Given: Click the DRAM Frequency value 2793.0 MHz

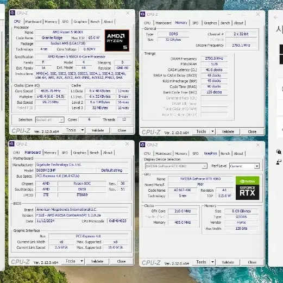Looking at the screenshot, I should pyautogui.click(x=214, y=59).
